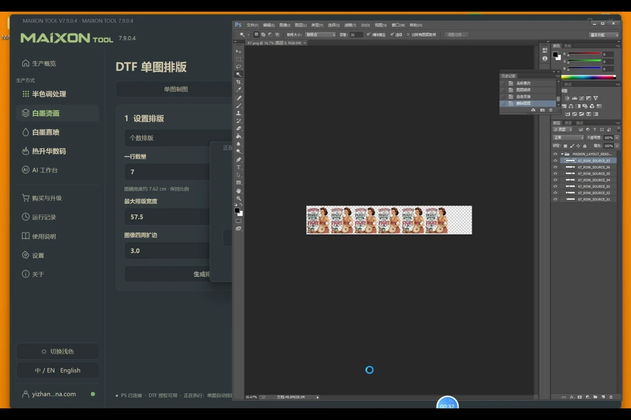The width and height of the screenshot is (631, 420).
Task: Open the 取样大小 sample size dropdown
Action: [320, 35]
